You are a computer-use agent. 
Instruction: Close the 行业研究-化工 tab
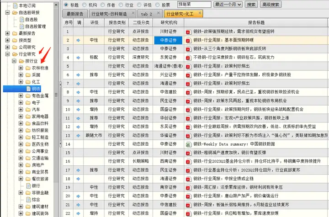(x=200, y=13)
